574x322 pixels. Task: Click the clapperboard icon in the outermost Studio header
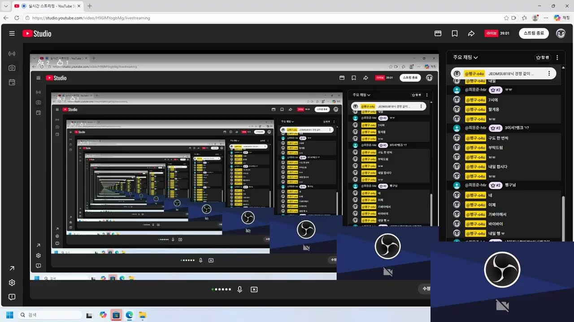pyautogui.click(x=438, y=34)
